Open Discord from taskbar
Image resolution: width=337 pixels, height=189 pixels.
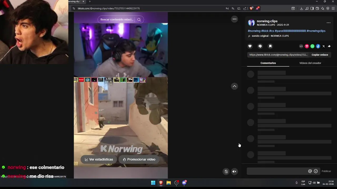point(184,183)
